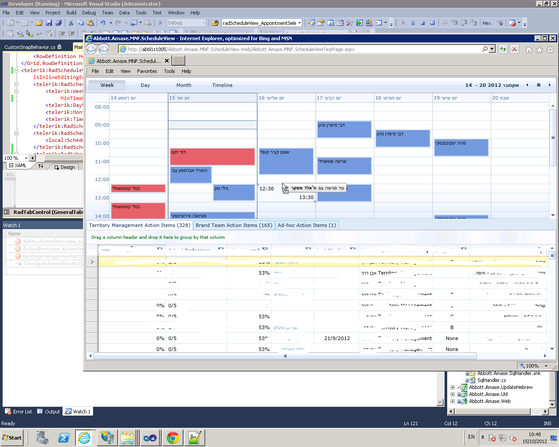Switch scheduler to Week view
Viewport: 559px width, 447px height.
coord(107,85)
